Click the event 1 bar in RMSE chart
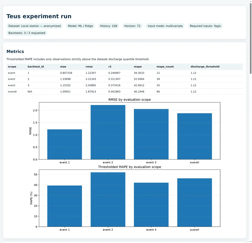 65,144
